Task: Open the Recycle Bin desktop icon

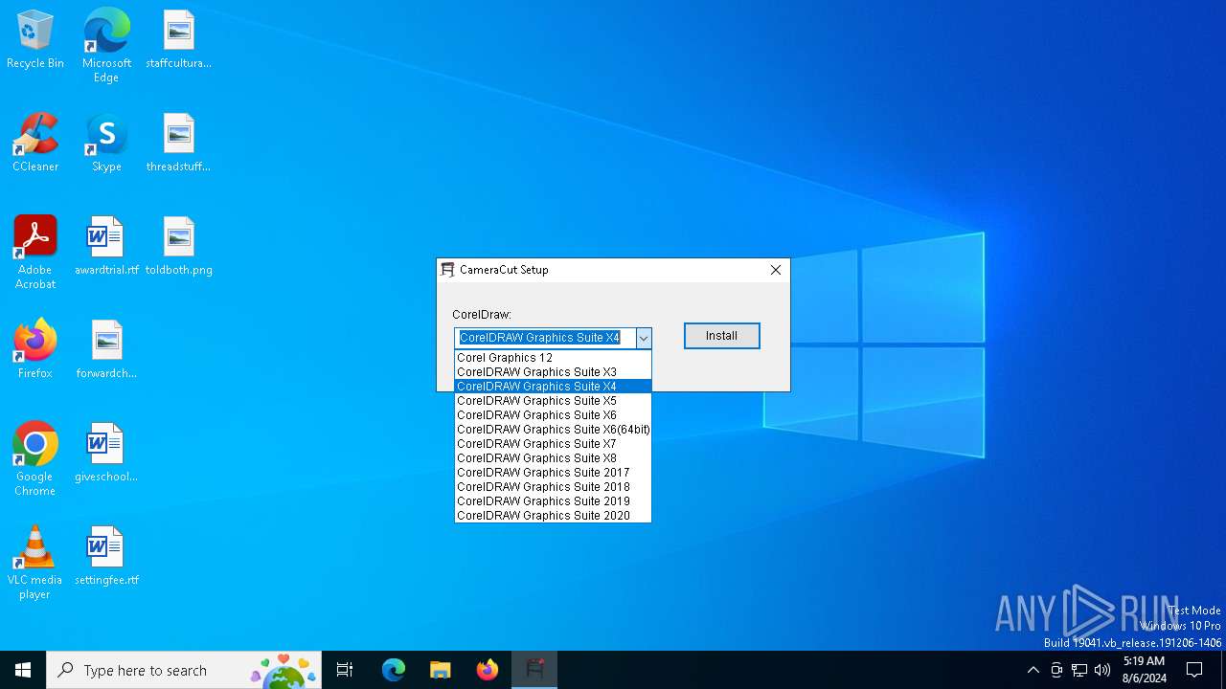Action: point(35,40)
